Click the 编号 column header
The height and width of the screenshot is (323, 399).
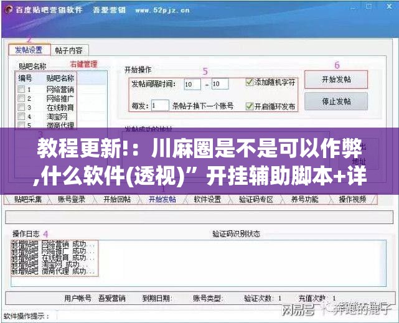25,78
